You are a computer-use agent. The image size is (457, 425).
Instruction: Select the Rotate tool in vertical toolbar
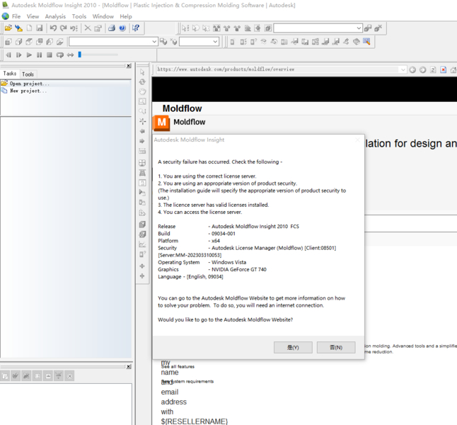tap(142, 82)
